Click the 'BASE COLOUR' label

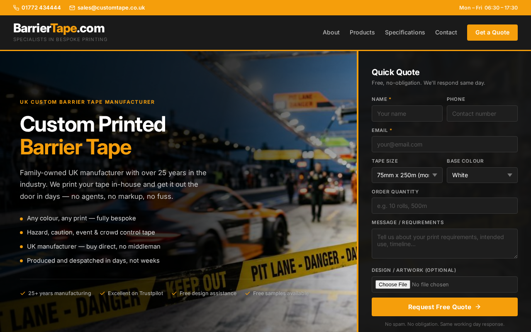click(465, 161)
